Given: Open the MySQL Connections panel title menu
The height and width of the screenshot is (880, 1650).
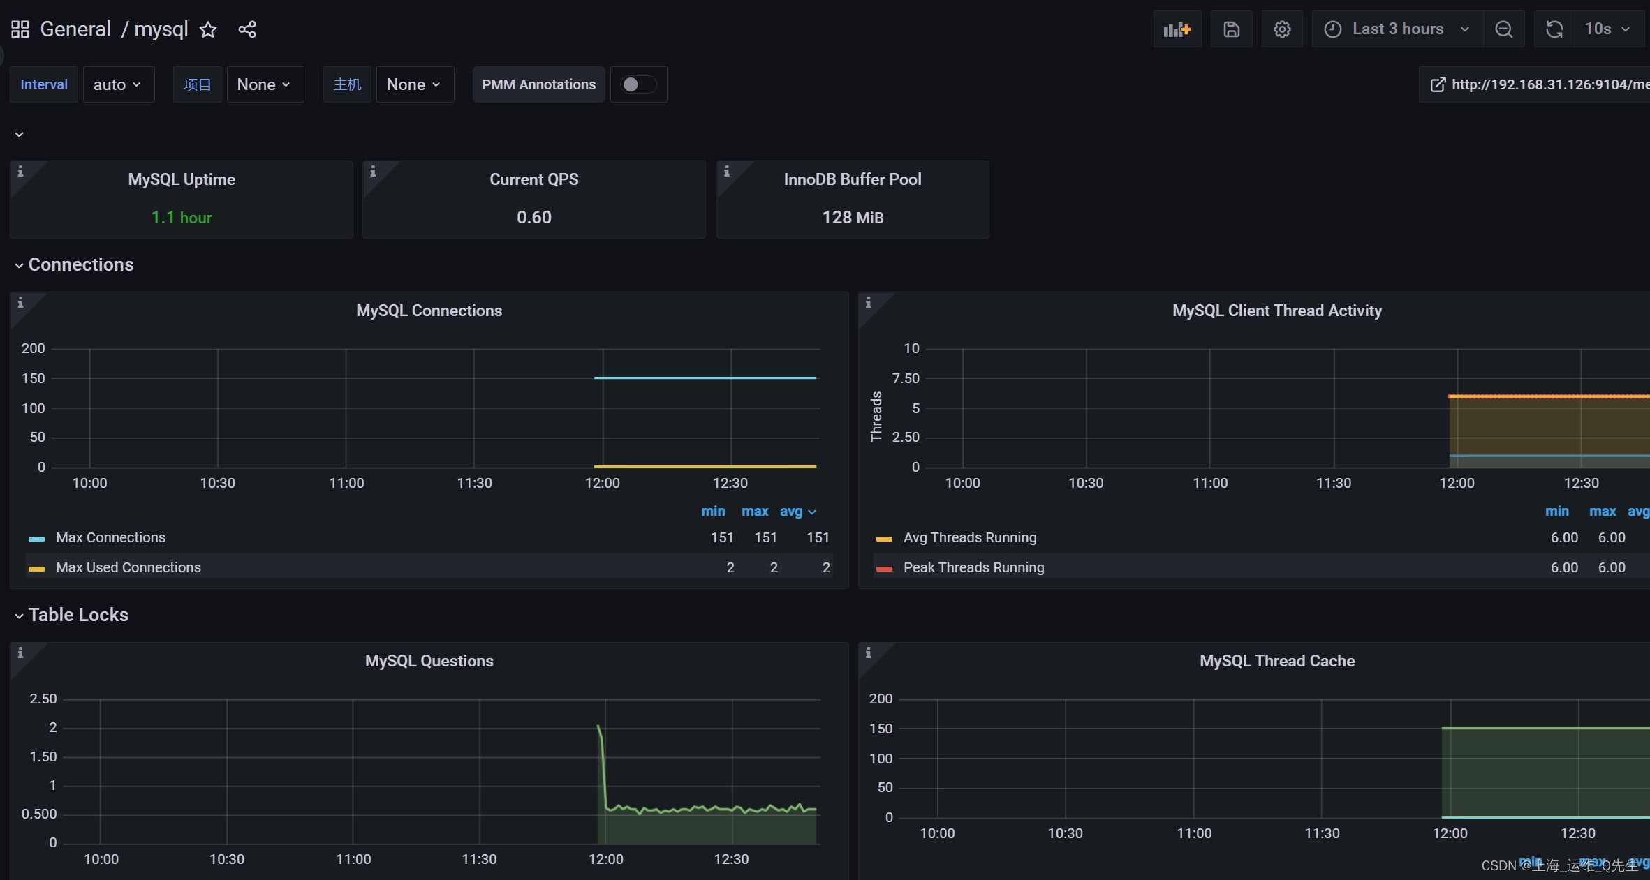Looking at the screenshot, I should (x=429, y=311).
